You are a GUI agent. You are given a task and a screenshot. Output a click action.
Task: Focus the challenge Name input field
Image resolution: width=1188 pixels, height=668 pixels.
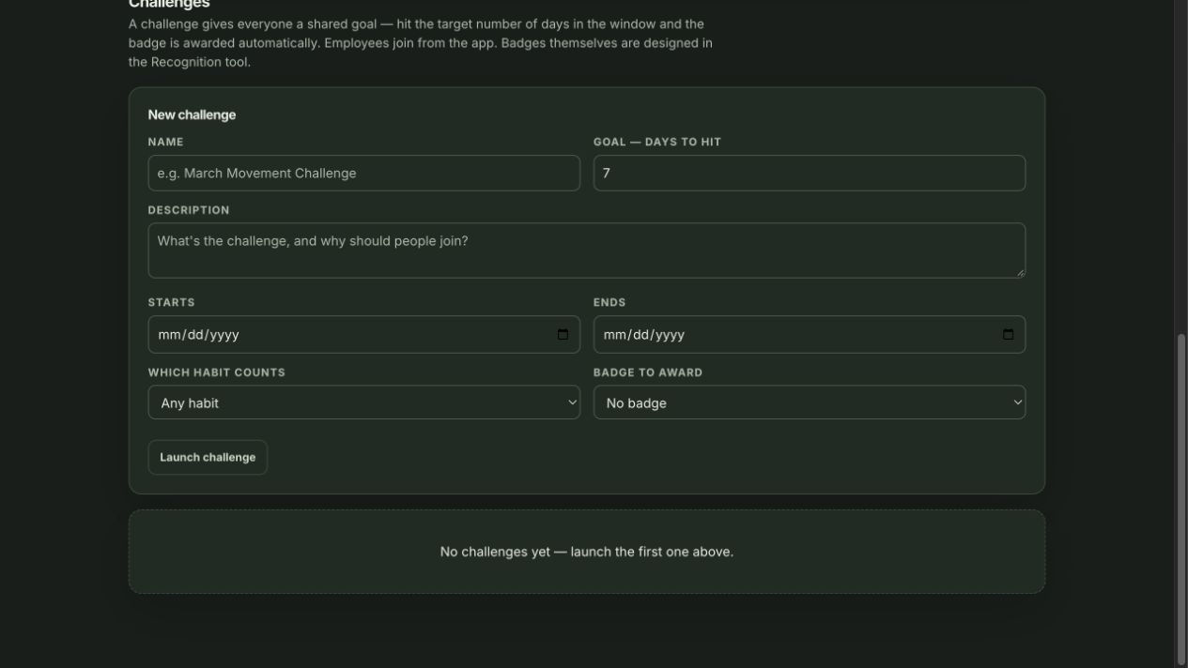(363, 174)
